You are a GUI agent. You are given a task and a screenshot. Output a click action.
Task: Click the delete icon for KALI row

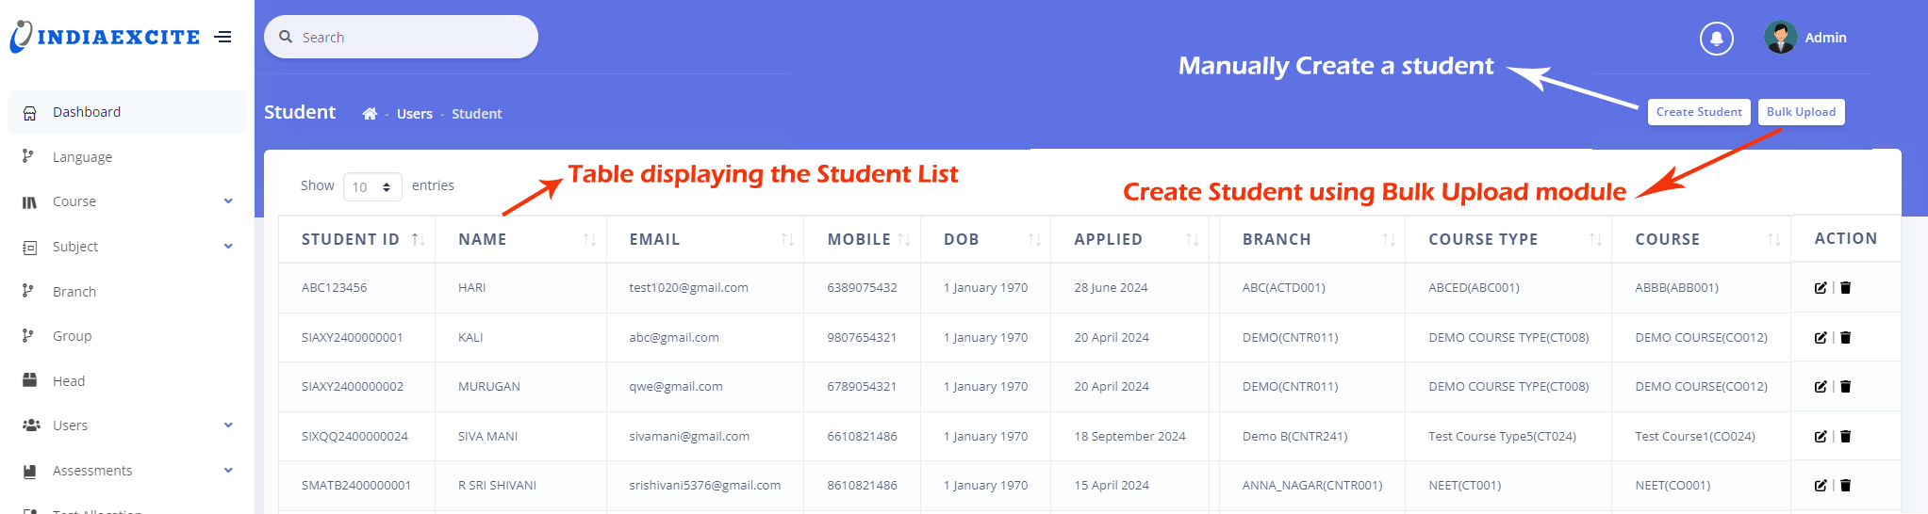pyautogui.click(x=1846, y=337)
